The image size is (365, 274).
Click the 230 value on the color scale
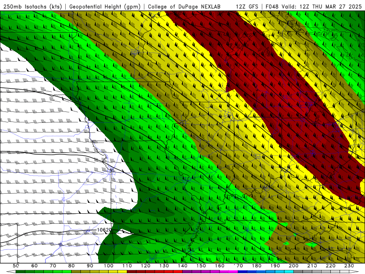[349, 266]
